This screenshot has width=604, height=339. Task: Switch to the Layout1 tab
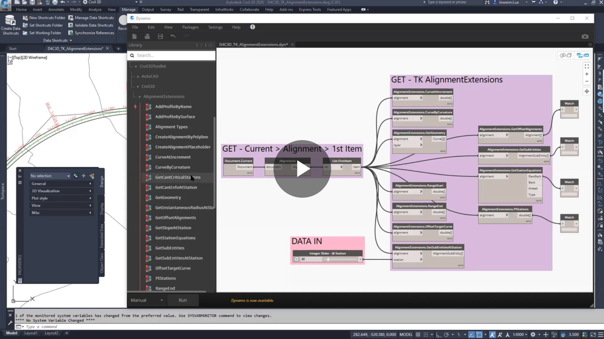pyautogui.click(x=31, y=333)
